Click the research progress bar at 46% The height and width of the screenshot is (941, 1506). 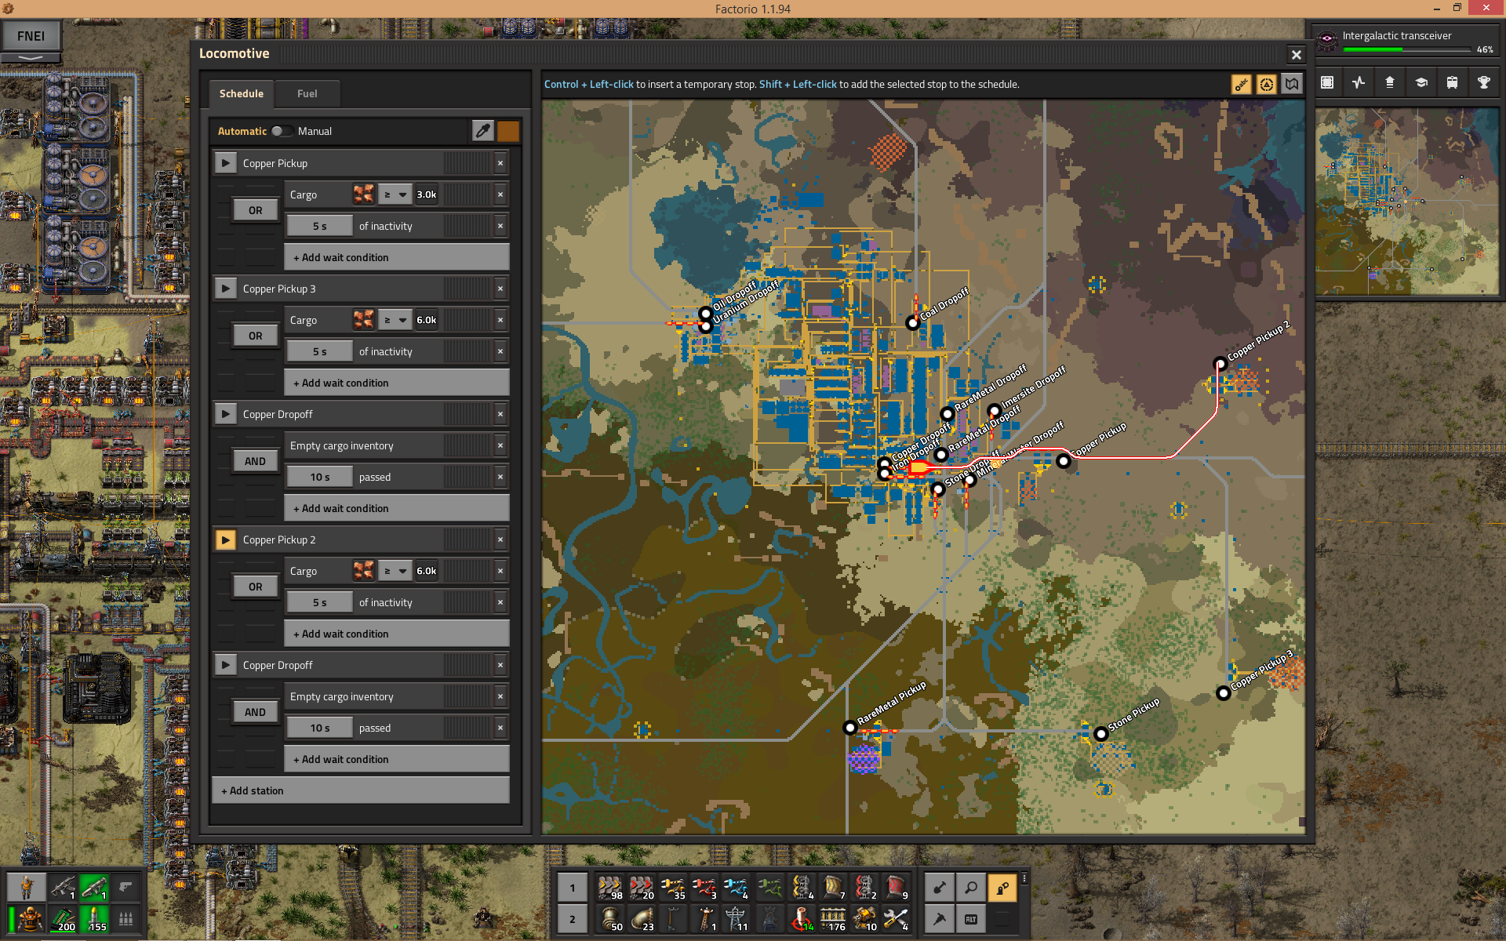coord(1406,49)
